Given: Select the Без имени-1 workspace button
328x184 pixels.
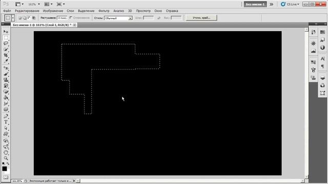Looking at the screenshot, I should coord(255,4).
